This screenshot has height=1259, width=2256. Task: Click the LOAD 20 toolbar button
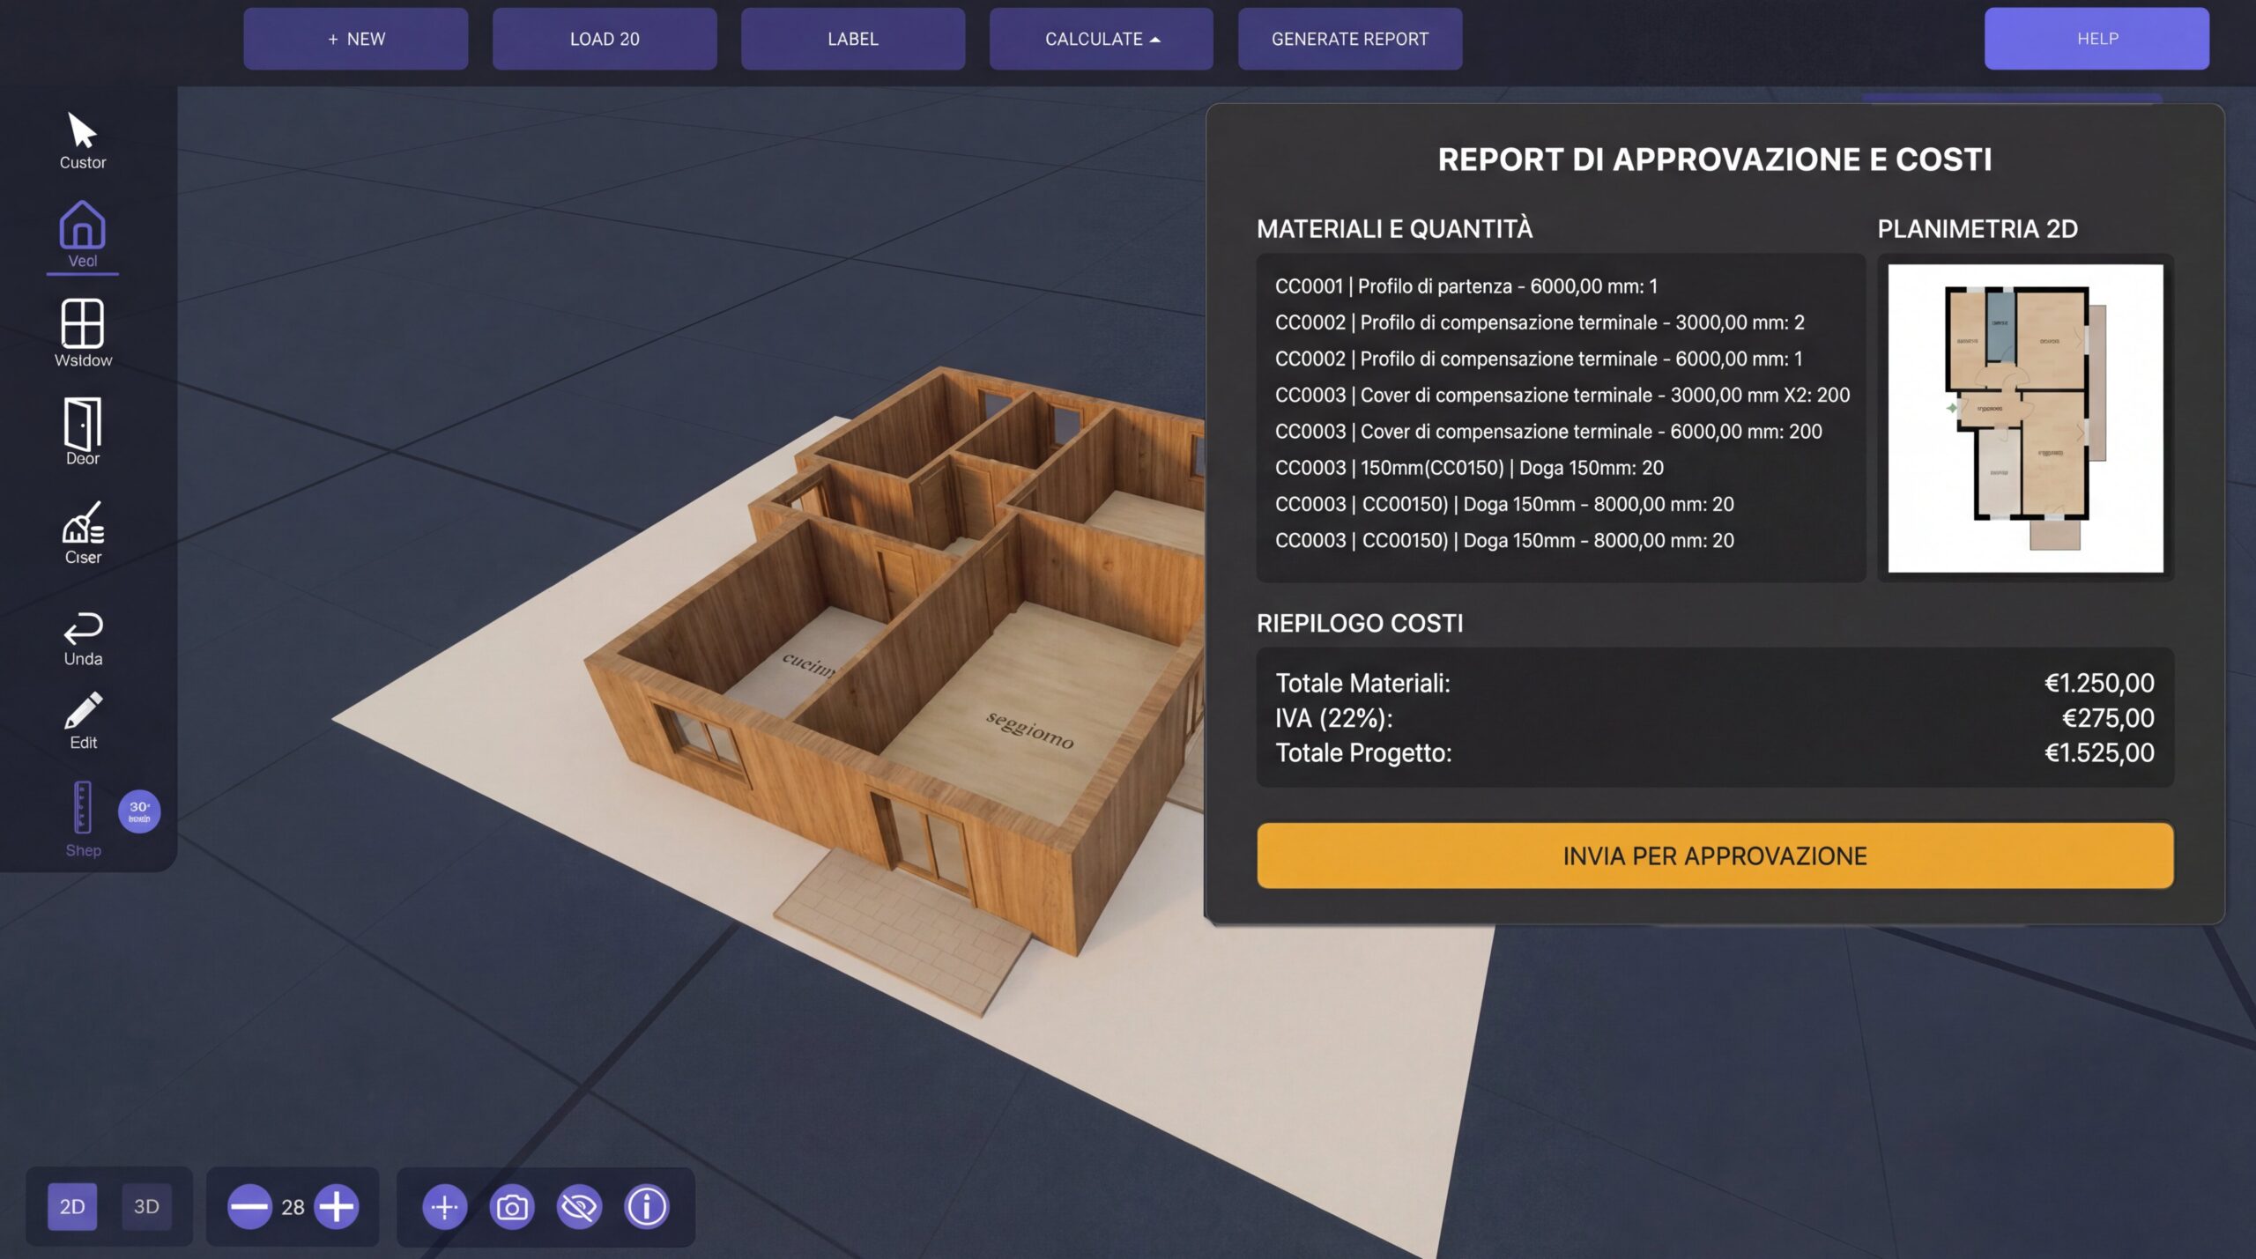point(604,39)
